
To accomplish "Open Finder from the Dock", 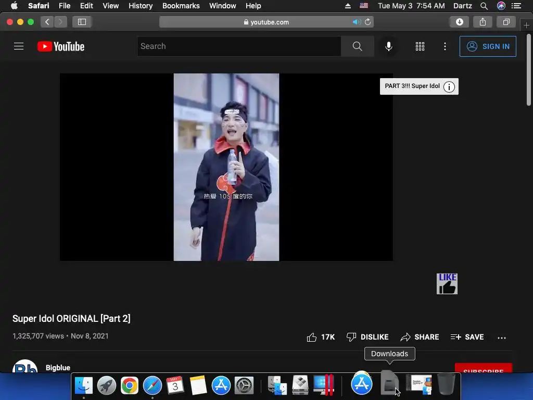I will (x=84, y=385).
